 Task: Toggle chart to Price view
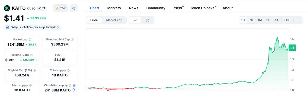tap(94, 20)
